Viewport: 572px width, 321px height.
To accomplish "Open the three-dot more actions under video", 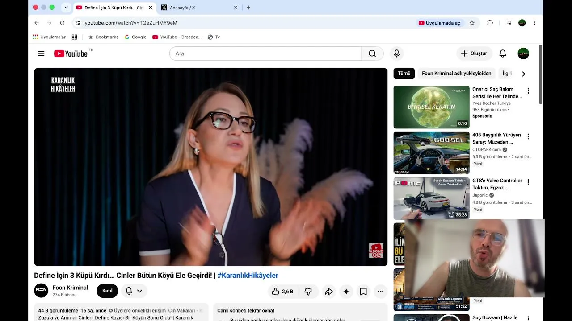I will click(x=380, y=292).
